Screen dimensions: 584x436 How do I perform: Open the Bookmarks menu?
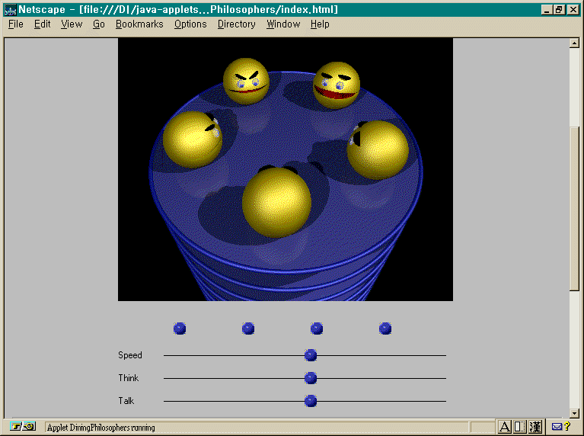(x=139, y=24)
